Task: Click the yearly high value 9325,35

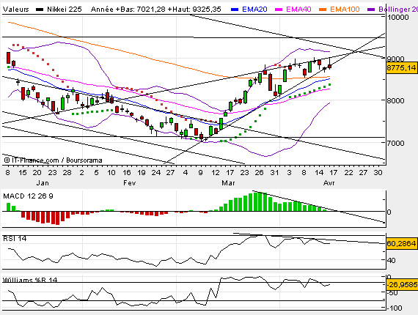Action: [207, 10]
